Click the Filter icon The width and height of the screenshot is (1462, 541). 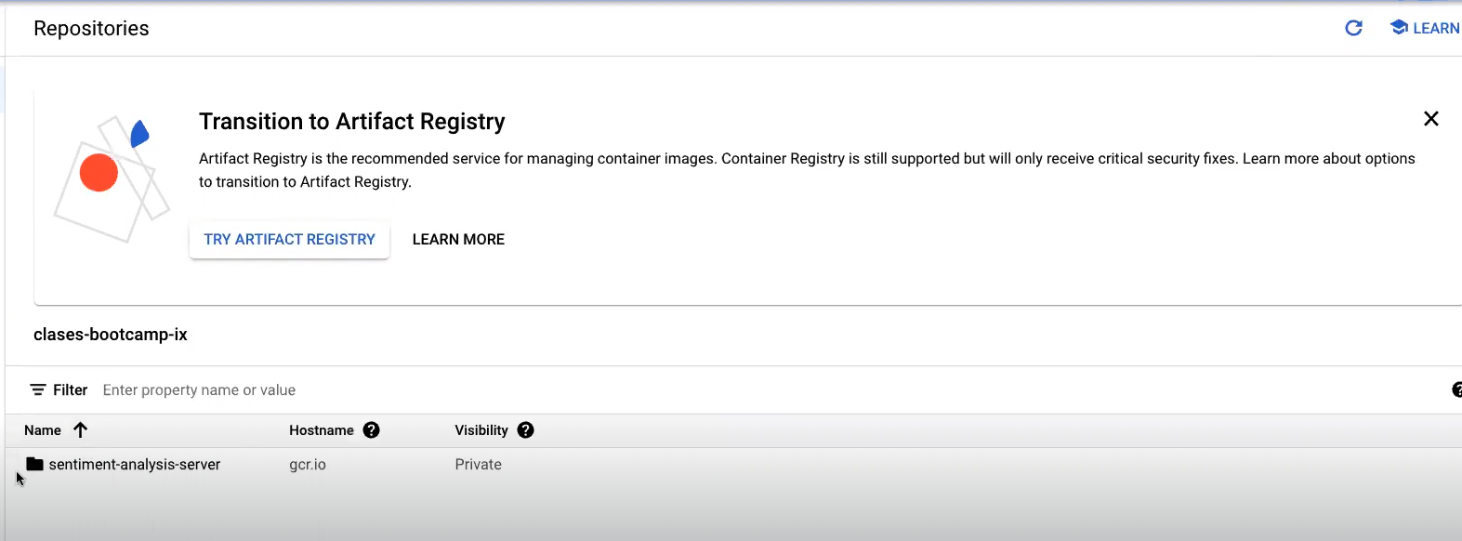38,390
